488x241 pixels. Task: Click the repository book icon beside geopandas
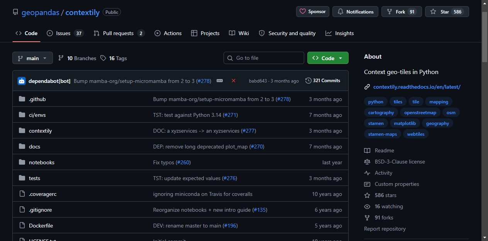[x=15, y=12]
